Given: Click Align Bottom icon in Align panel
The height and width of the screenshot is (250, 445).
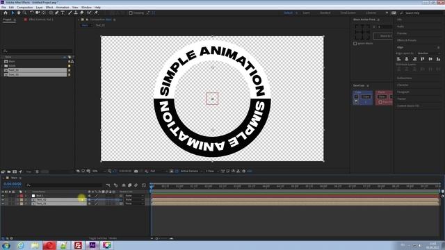Looking at the screenshot, I should click(x=439, y=59).
